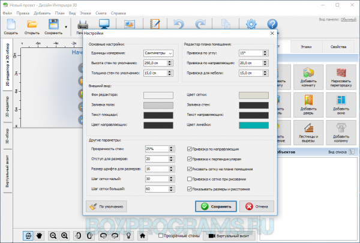Reset settings with По умолчанию button
360x243 pixels.
[106, 206]
